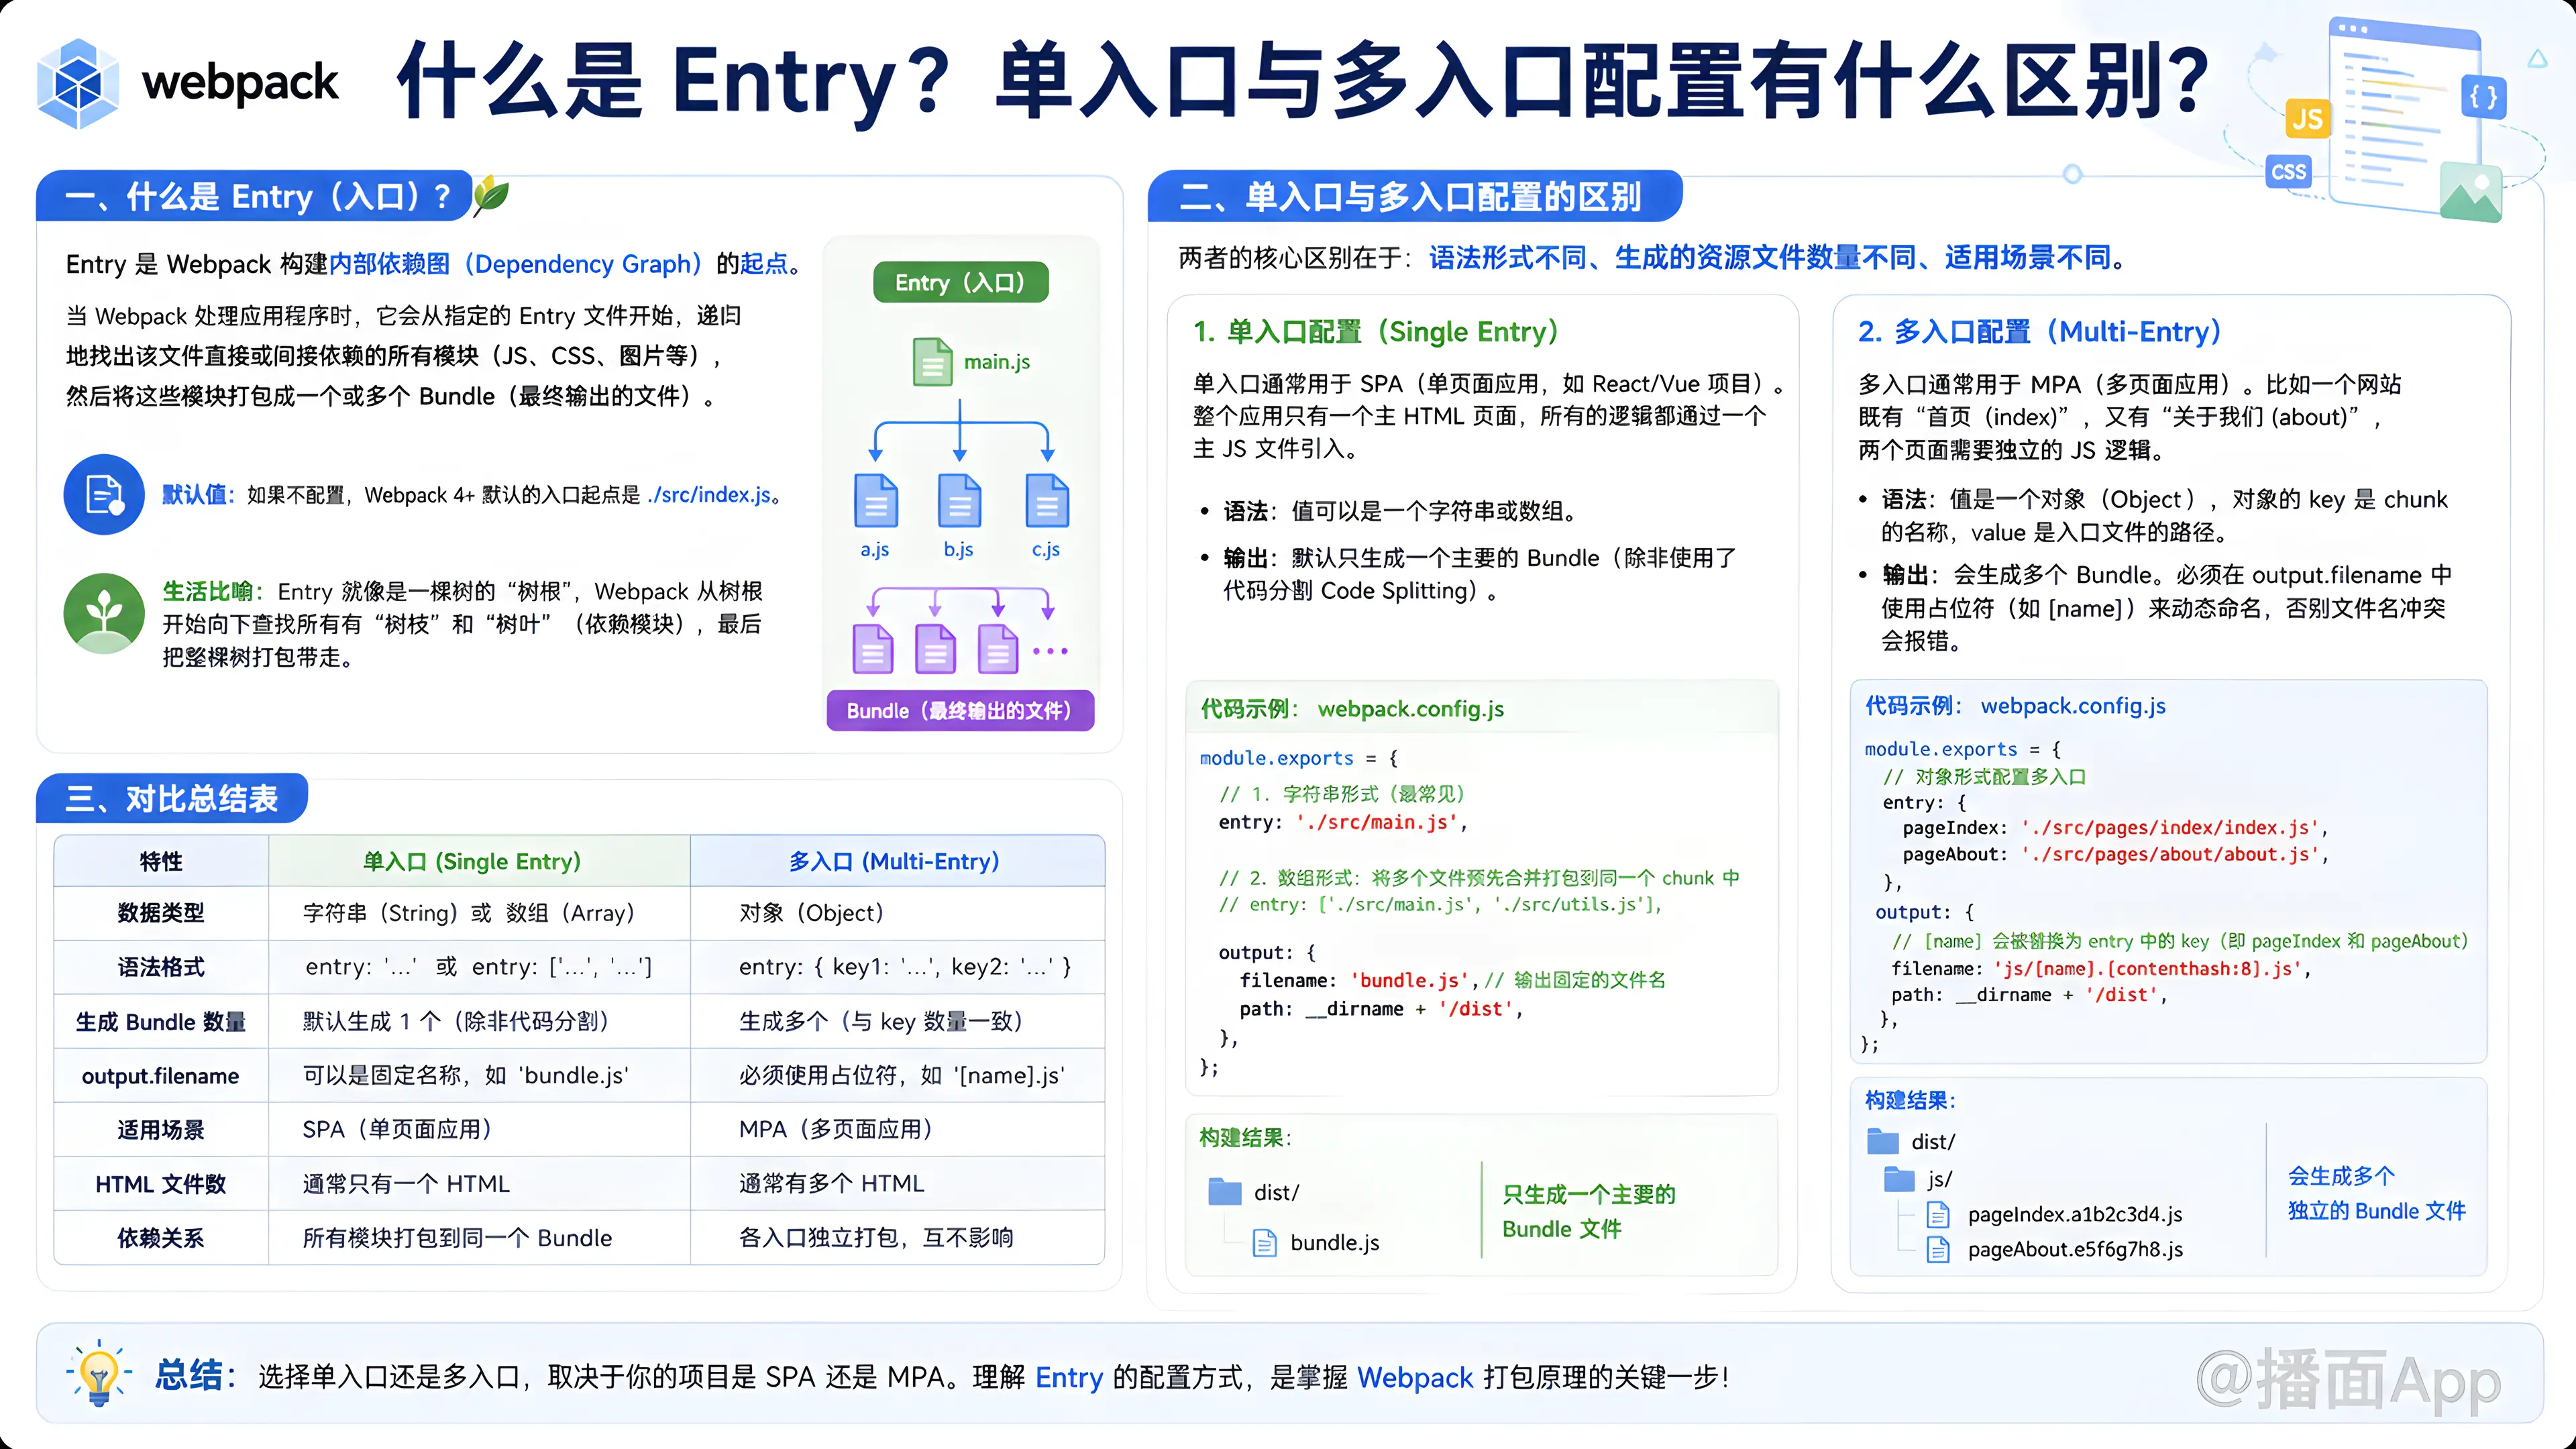This screenshot has height=1449, width=2576.
Task: Click the yellow JS badge icon
Action: tap(2307, 119)
